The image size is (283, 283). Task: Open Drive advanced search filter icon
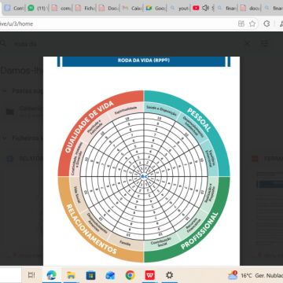(x=265, y=43)
